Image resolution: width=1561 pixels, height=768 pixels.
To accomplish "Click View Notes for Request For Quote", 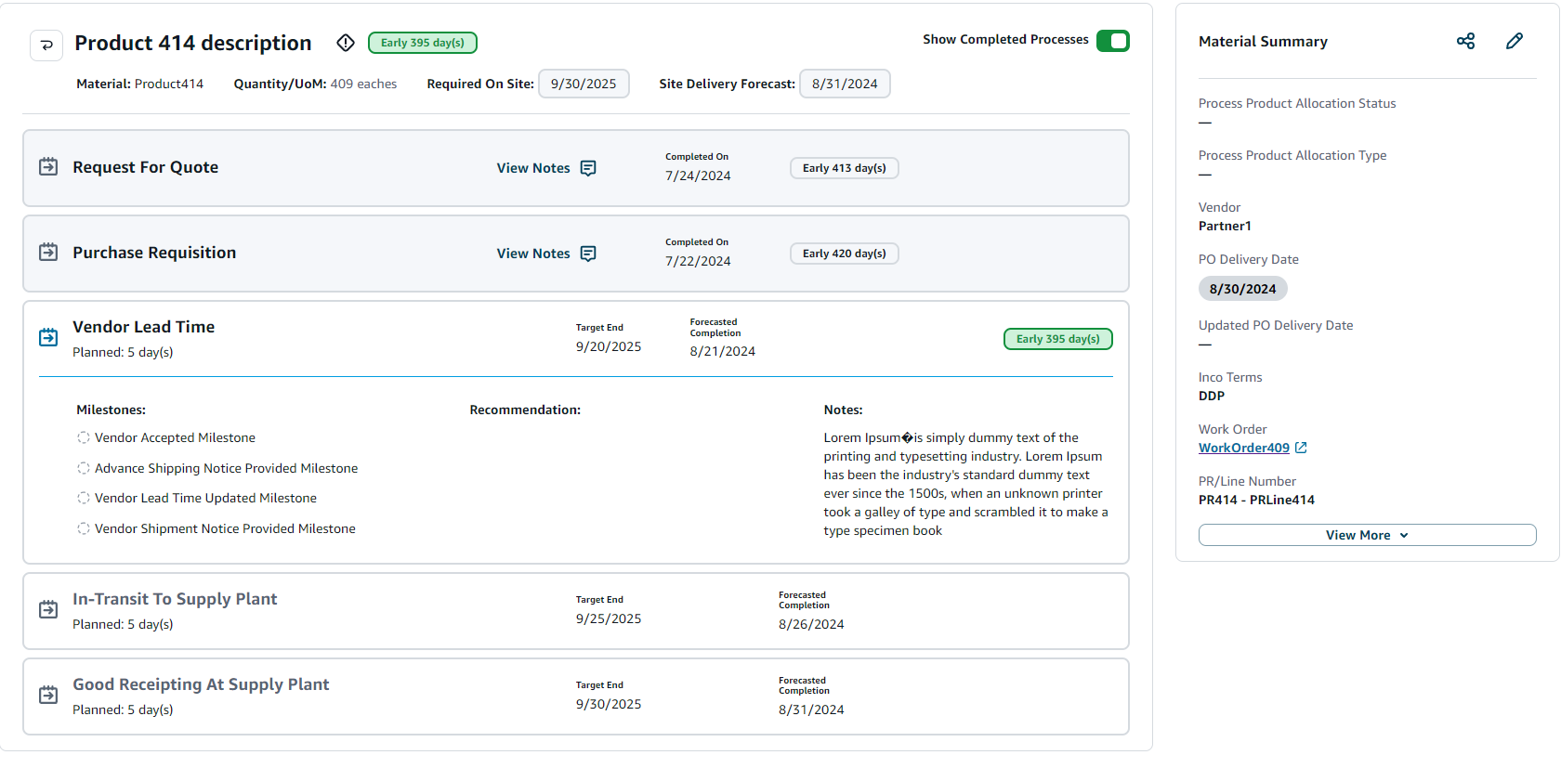I will [533, 168].
